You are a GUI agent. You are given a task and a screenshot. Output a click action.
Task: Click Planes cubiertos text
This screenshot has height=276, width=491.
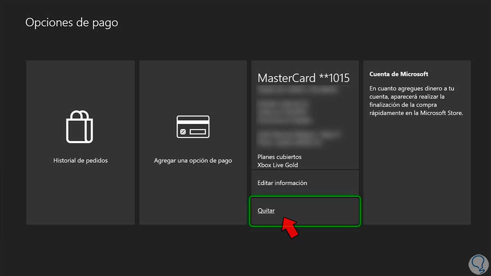click(279, 157)
